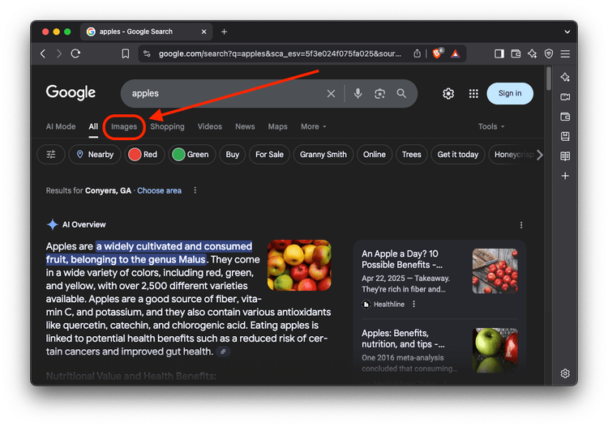Toggle the Trees filter chip
The width and height of the screenshot is (608, 426).
point(411,155)
